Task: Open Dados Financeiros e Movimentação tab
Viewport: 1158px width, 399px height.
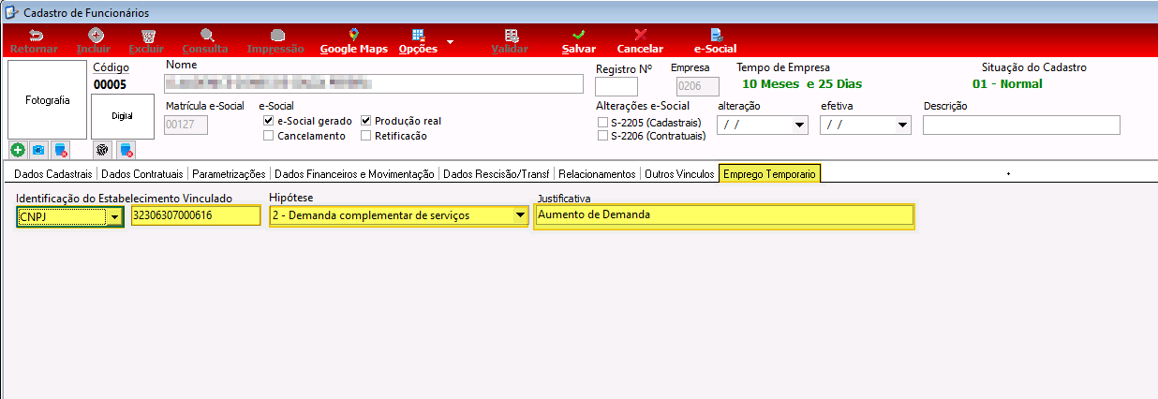Action: pos(355,173)
